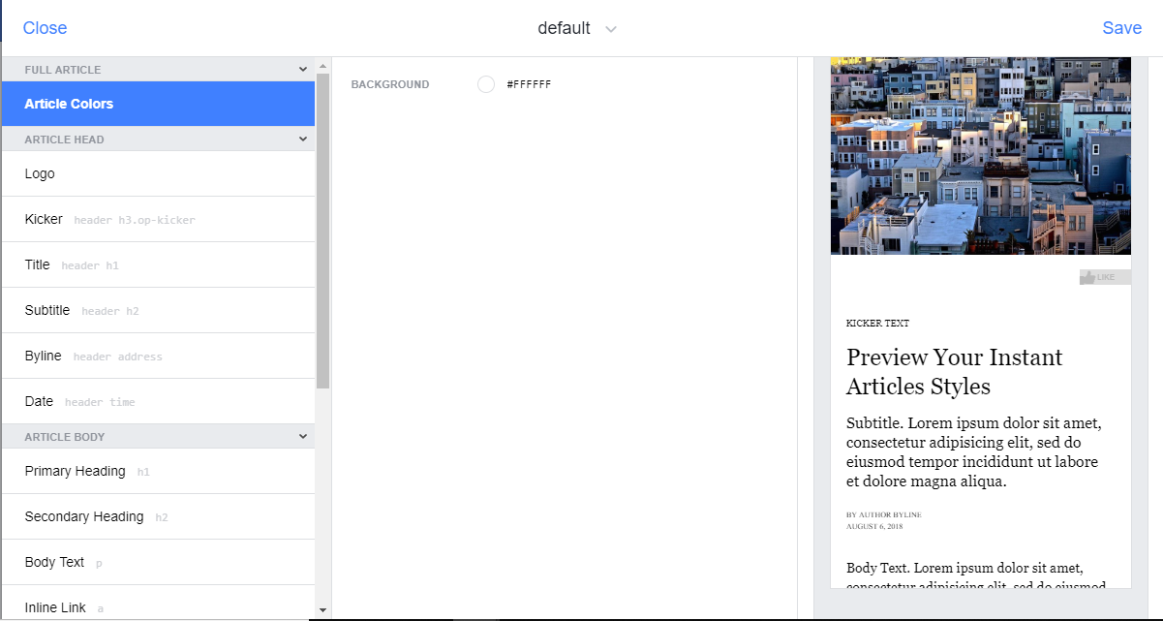The width and height of the screenshot is (1163, 621).
Task: Click the Background color swatch circle
Action: [485, 84]
